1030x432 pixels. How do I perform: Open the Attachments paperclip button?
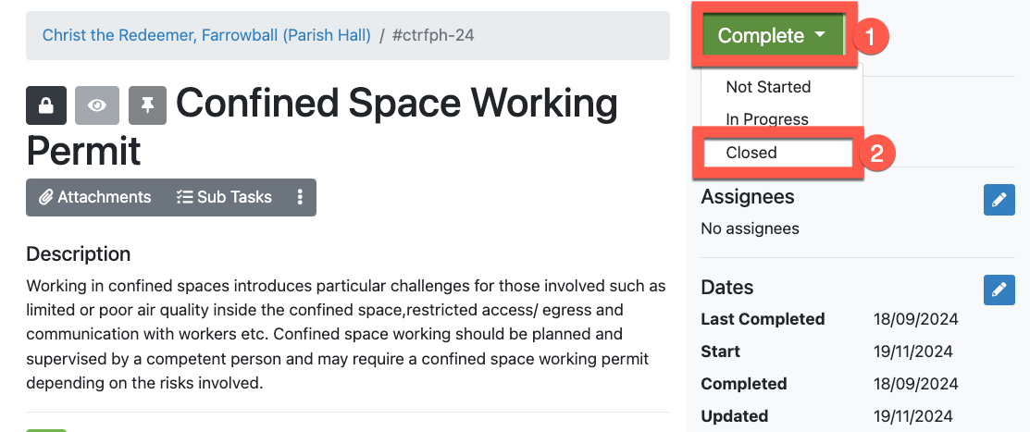[x=95, y=197]
